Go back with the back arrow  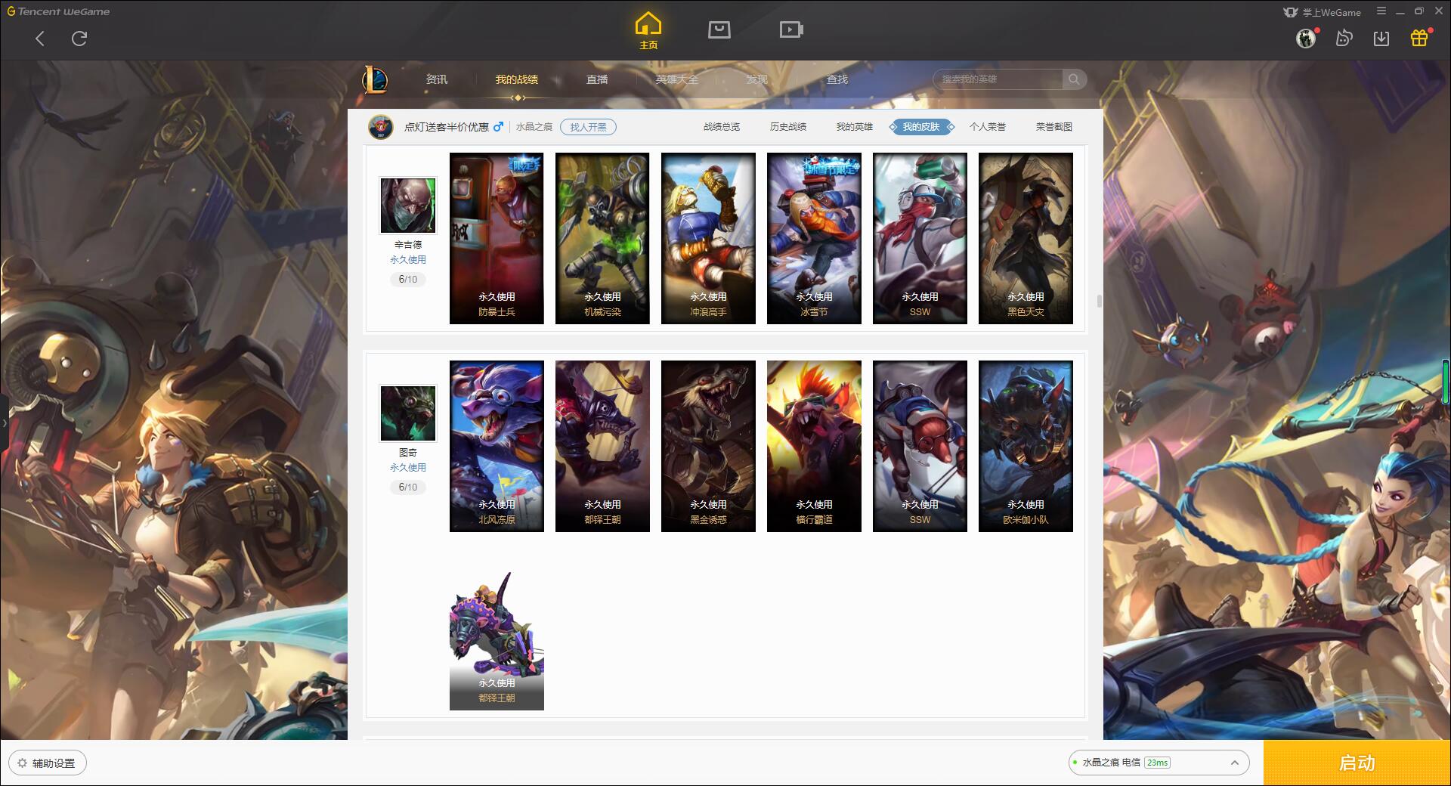coord(40,39)
